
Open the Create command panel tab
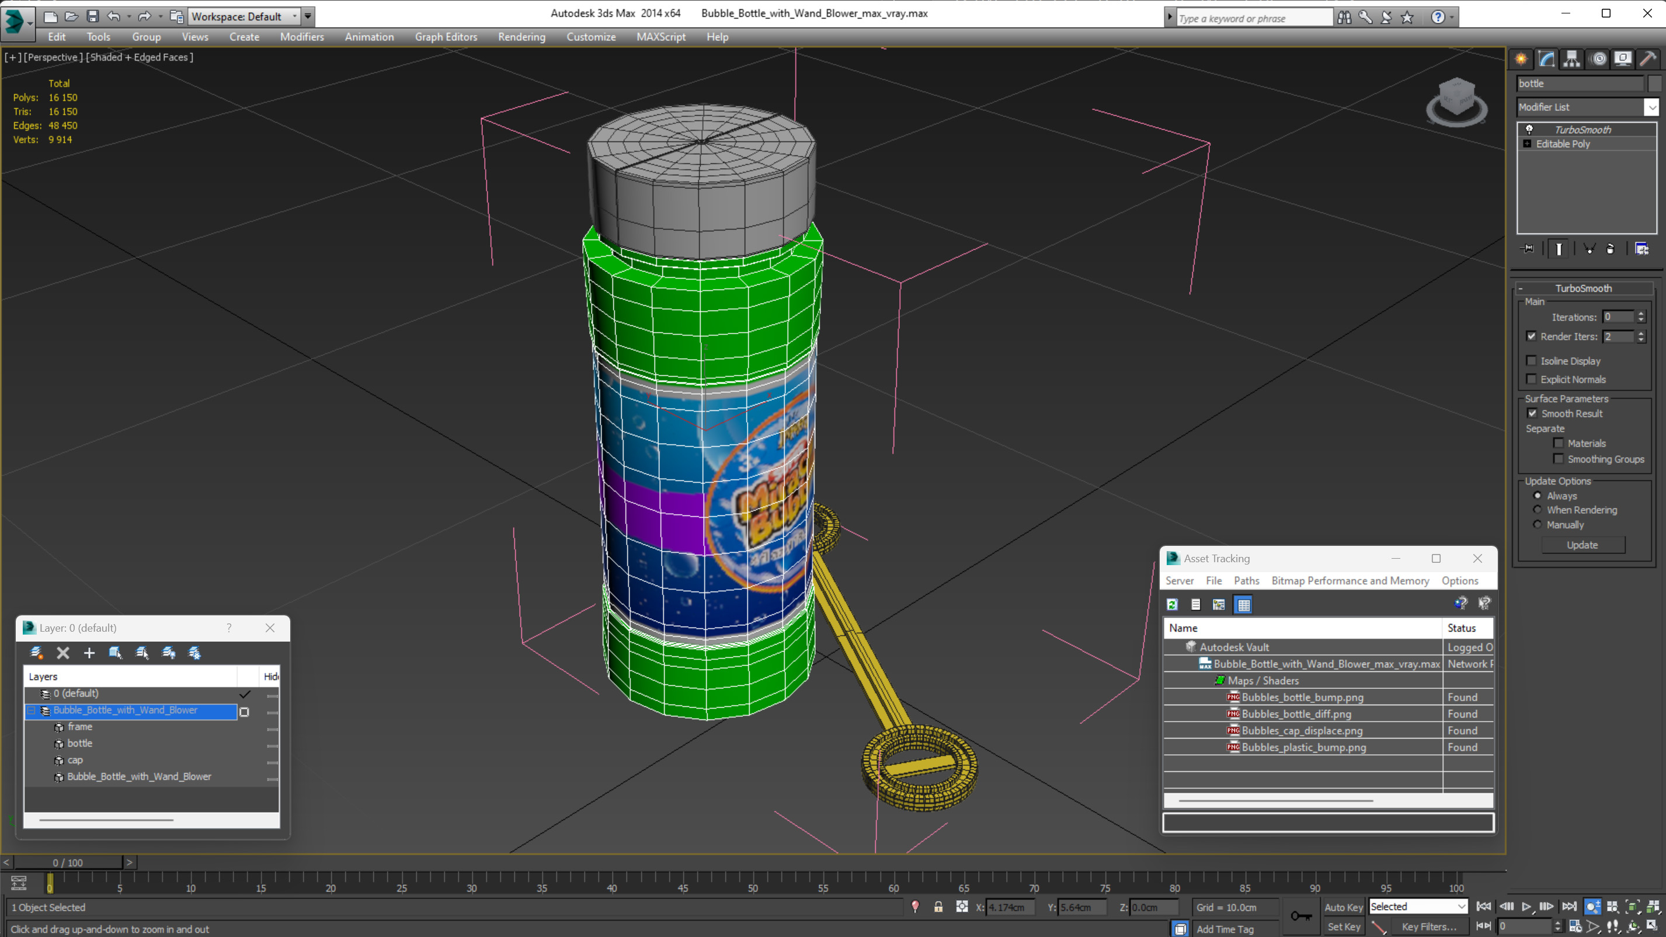(x=1521, y=59)
